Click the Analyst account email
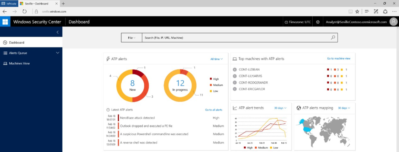The image size is (399, 152). 356,22
